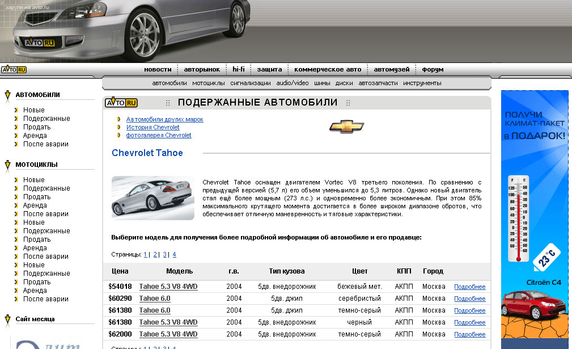Select коммерческое авто in top menu

pyautogui.click(x=328, y=69)
